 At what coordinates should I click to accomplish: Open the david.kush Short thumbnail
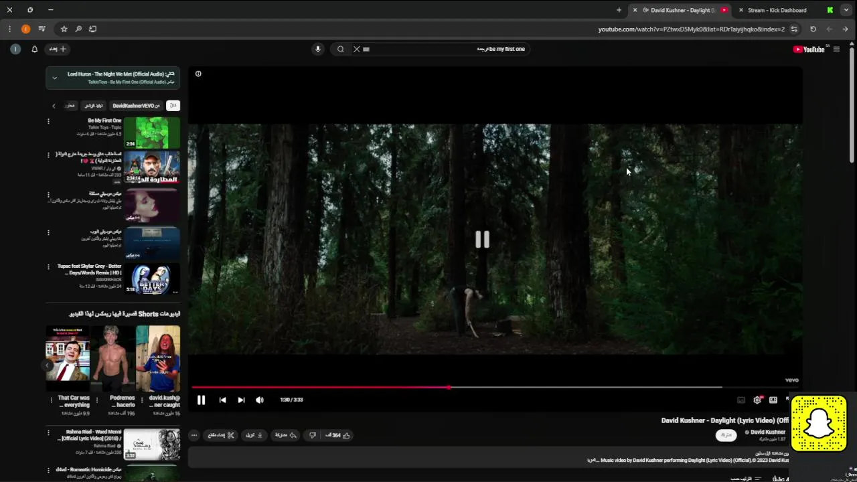[158, 358]
